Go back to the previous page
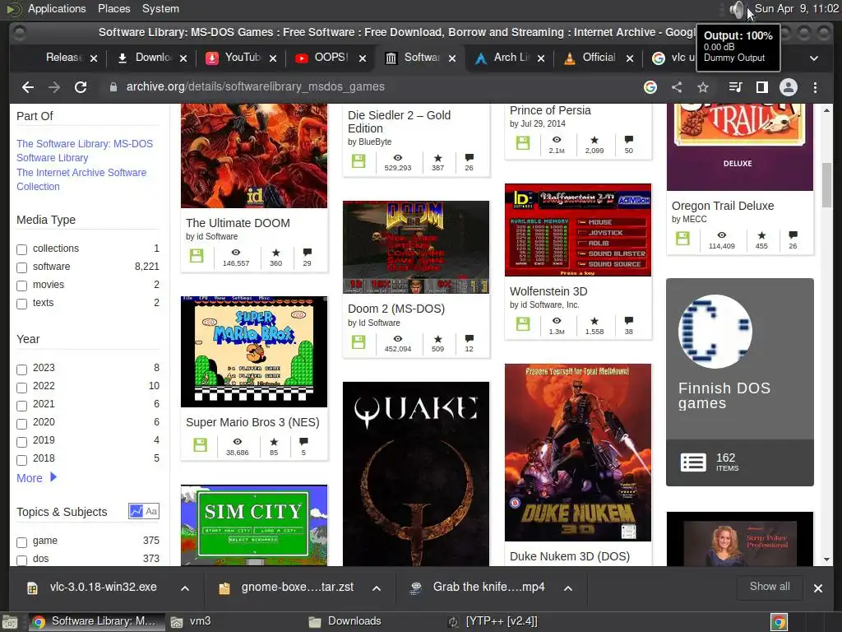Viewport: 842px width, 632px height. pyautogui.click(x=28, y=87)
